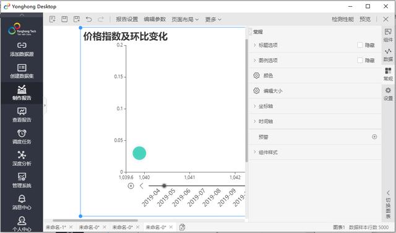396x233 pixels.
Task: Collapse the sidebar with top arrow
Action: [x=22, y=15]
